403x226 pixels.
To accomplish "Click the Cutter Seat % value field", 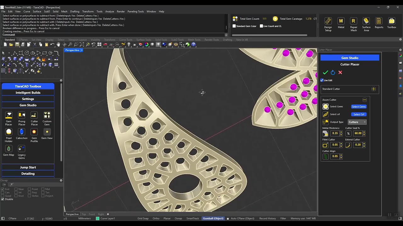I will (x=358, y=133).
